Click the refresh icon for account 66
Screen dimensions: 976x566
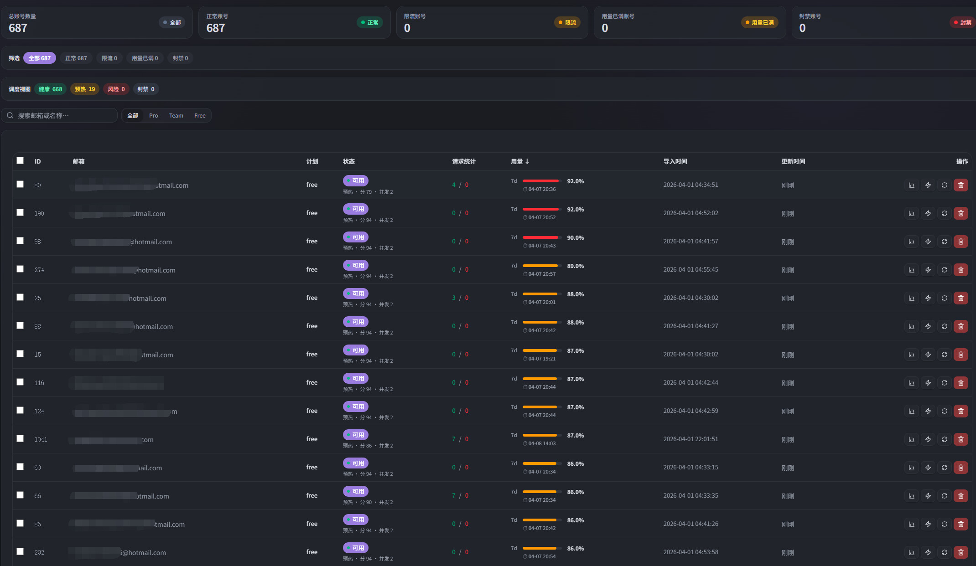[944, 496]
